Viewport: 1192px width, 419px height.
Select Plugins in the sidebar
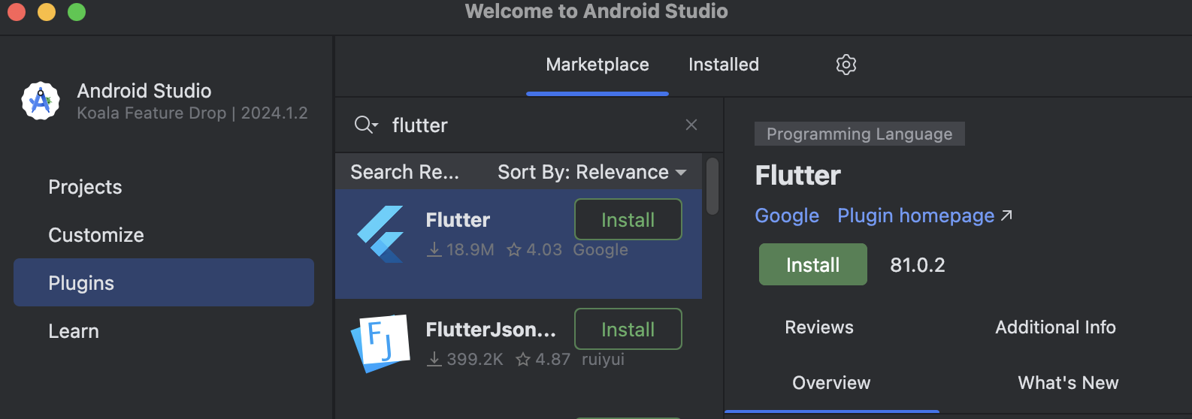(x=164, y=282)
